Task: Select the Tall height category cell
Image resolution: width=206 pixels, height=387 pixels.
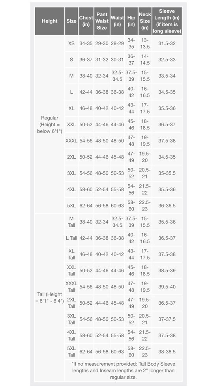Action: 49,298
